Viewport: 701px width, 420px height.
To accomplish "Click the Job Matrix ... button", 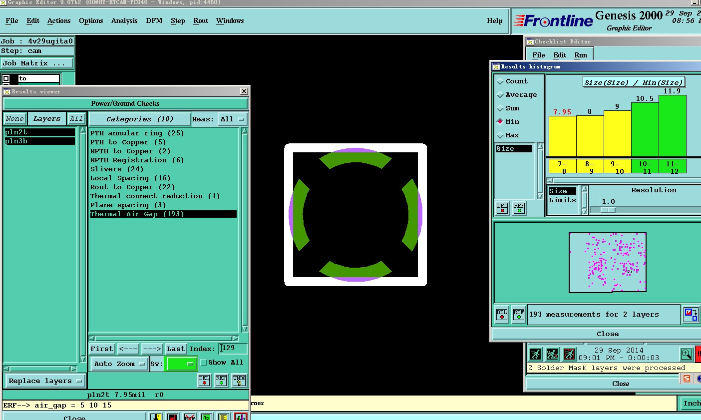I will pos(37,63).
